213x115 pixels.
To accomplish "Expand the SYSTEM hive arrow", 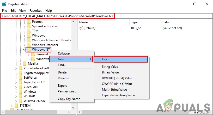I will [x=12, y=106].
